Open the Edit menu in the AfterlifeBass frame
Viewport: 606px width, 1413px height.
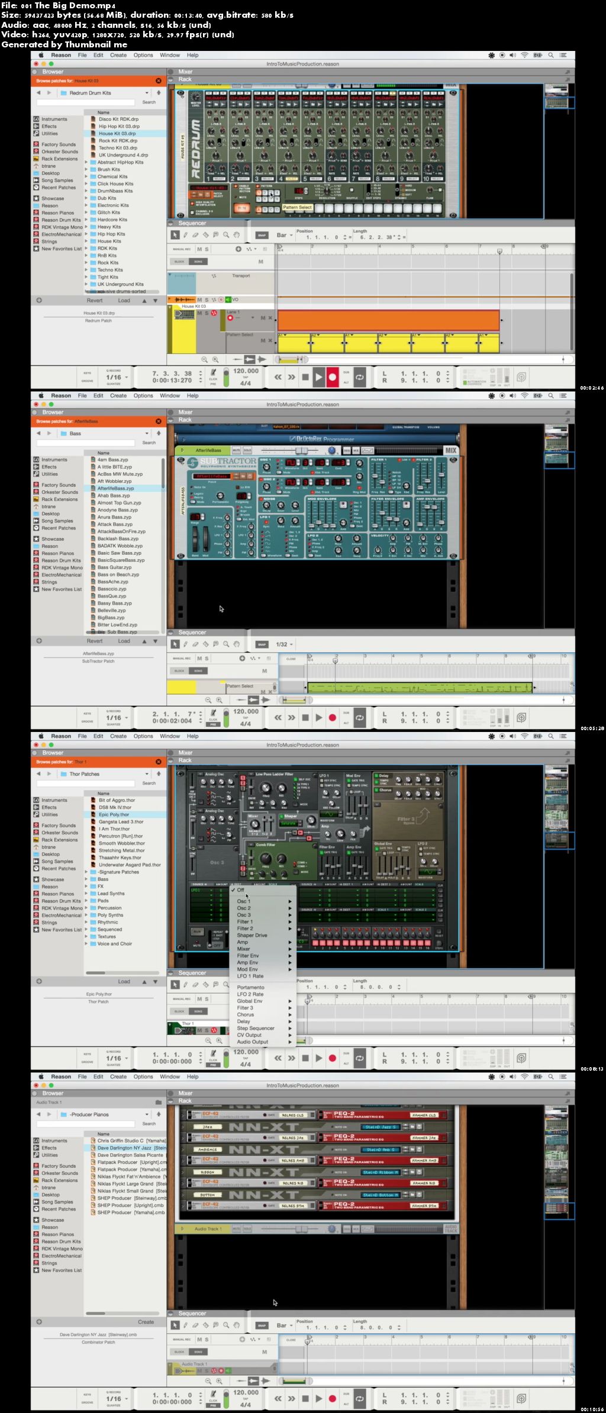(x=98, y=396)
